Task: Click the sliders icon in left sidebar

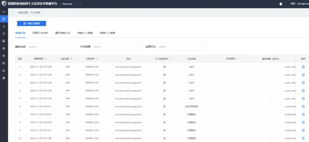Action: point(4,63)
